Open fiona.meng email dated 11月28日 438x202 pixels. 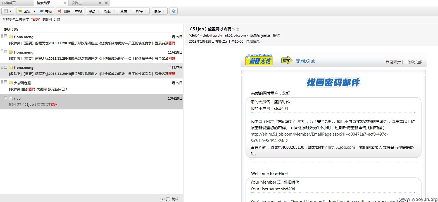point(92,55)
